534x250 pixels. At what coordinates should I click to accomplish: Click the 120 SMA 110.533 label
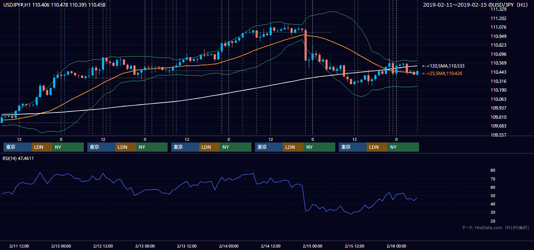click(443, 66)
